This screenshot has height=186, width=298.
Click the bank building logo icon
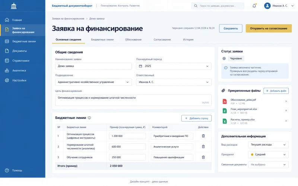click(14, 6)
